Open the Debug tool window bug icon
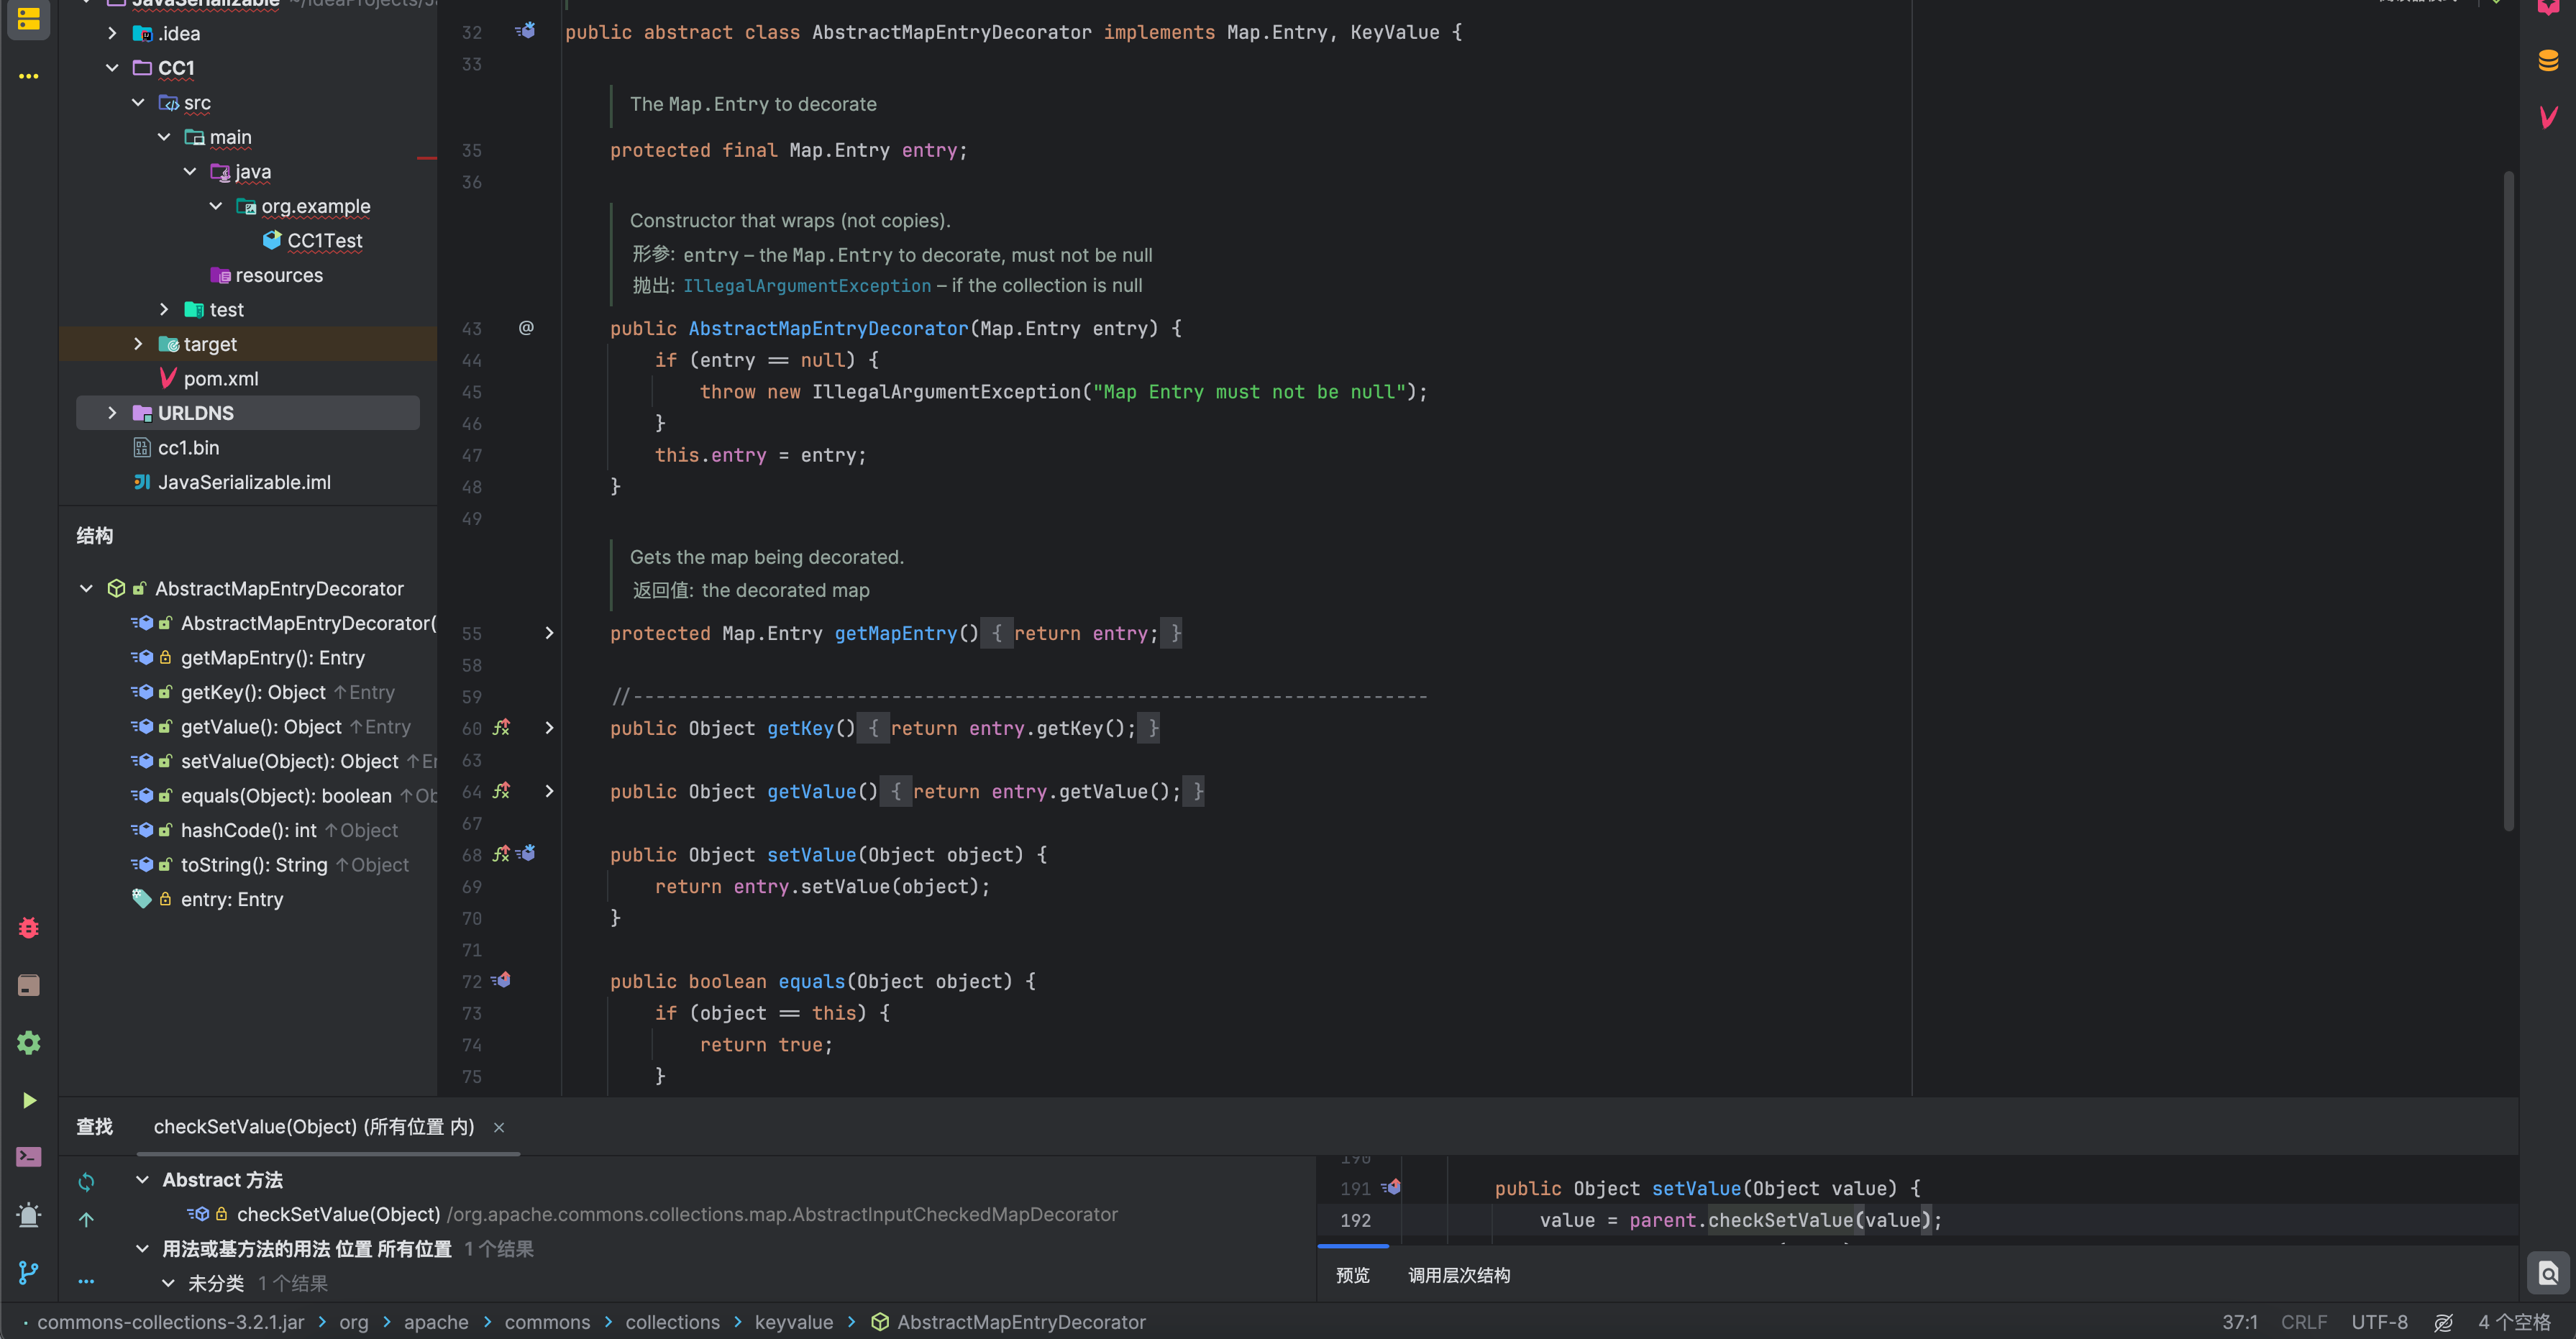This screenshot has width=2576, height=1339. (x=28, y=928)
